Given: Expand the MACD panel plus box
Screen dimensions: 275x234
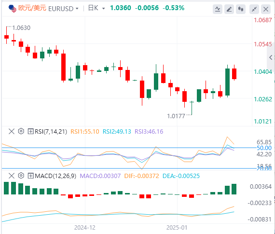Looking at the screenshot, I should [30, 176].
